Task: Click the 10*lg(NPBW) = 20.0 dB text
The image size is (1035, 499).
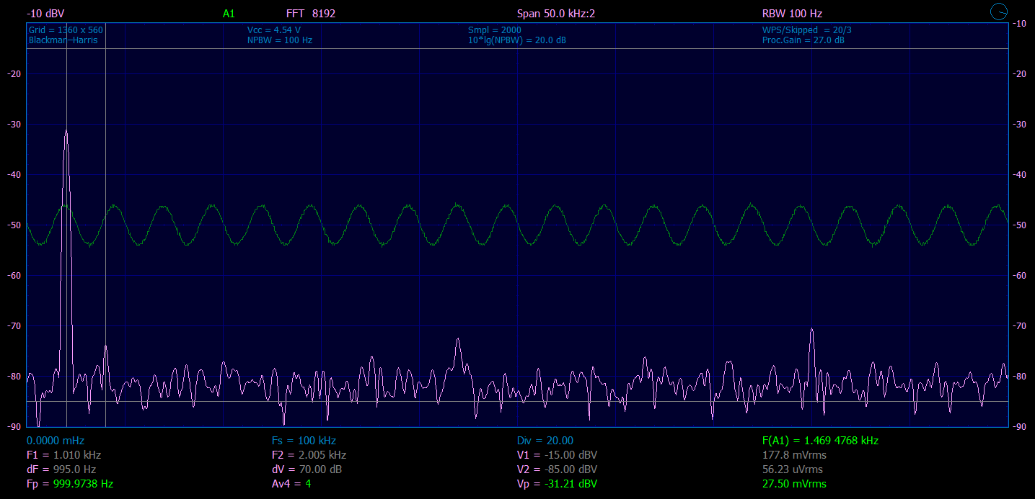Action: pyautogui.click(x=517, y=40)
